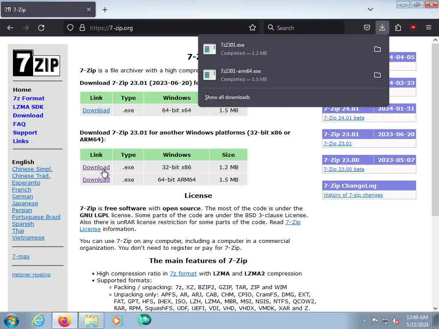Open History of 7-zip changes link
Image resolution: width=439 pixels, height=329 pixels.
tap(353, 195)
